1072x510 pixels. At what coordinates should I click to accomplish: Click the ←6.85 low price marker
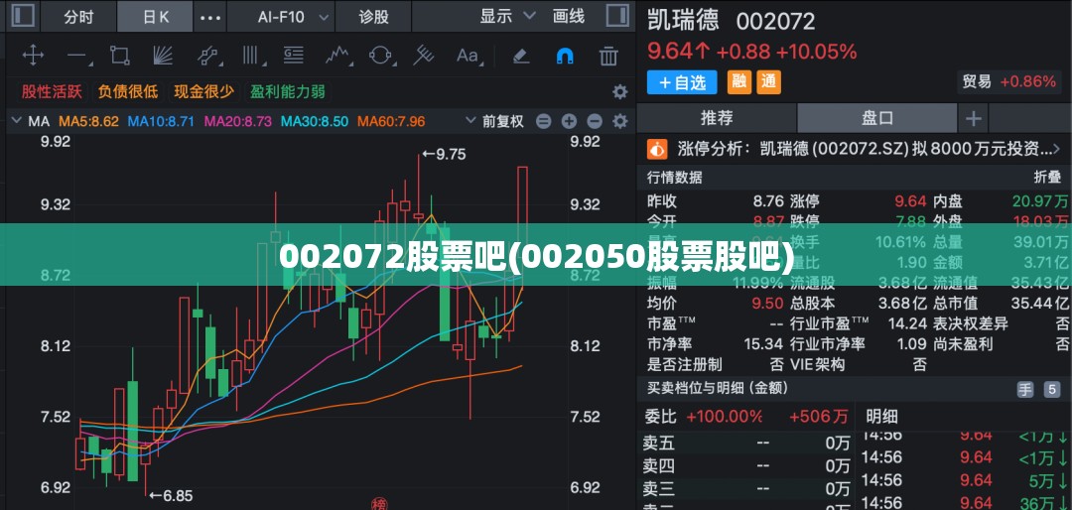[x=171, y=496]
